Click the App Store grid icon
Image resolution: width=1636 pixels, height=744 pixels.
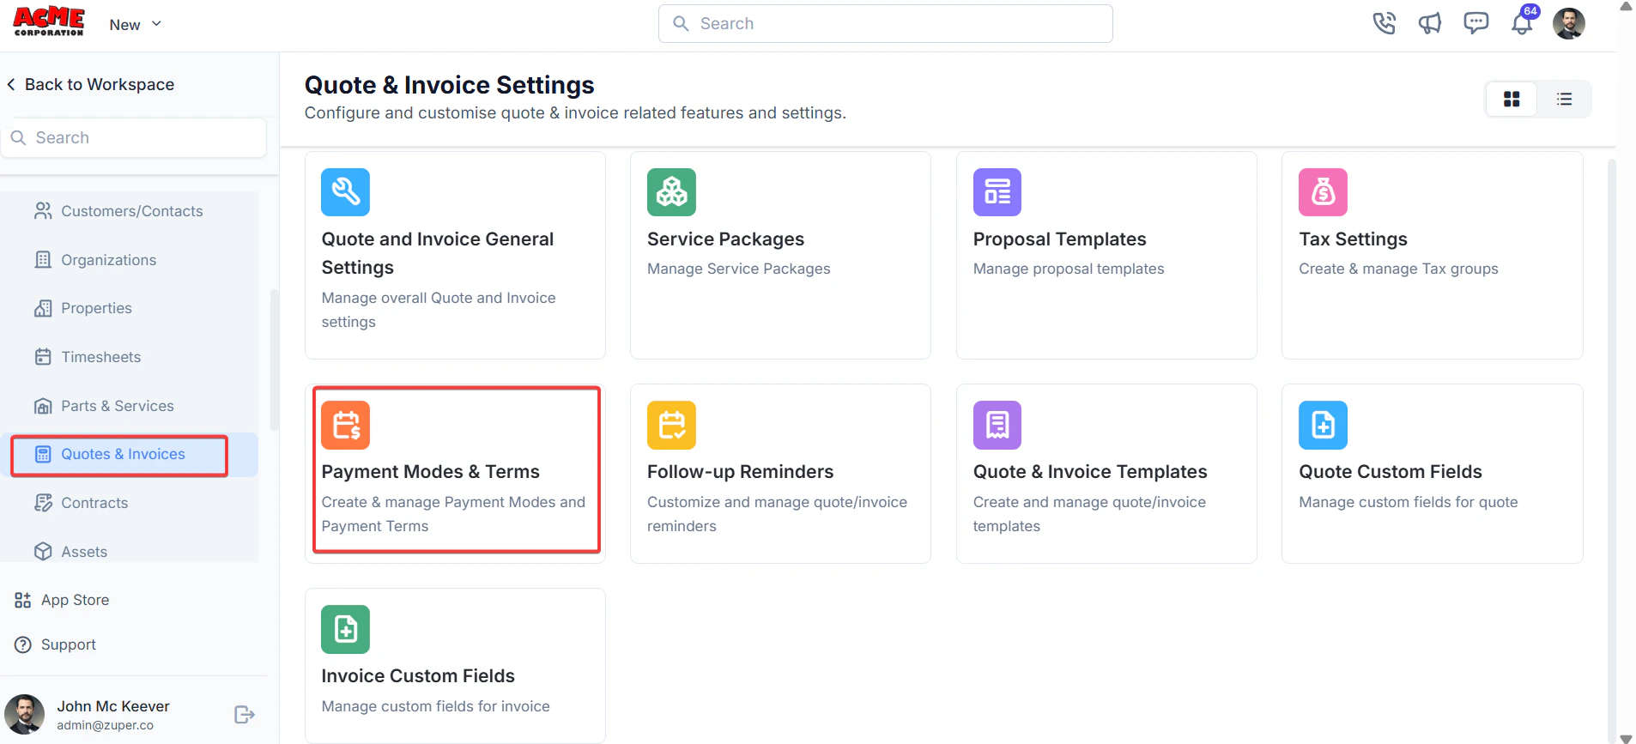[23, 600]
